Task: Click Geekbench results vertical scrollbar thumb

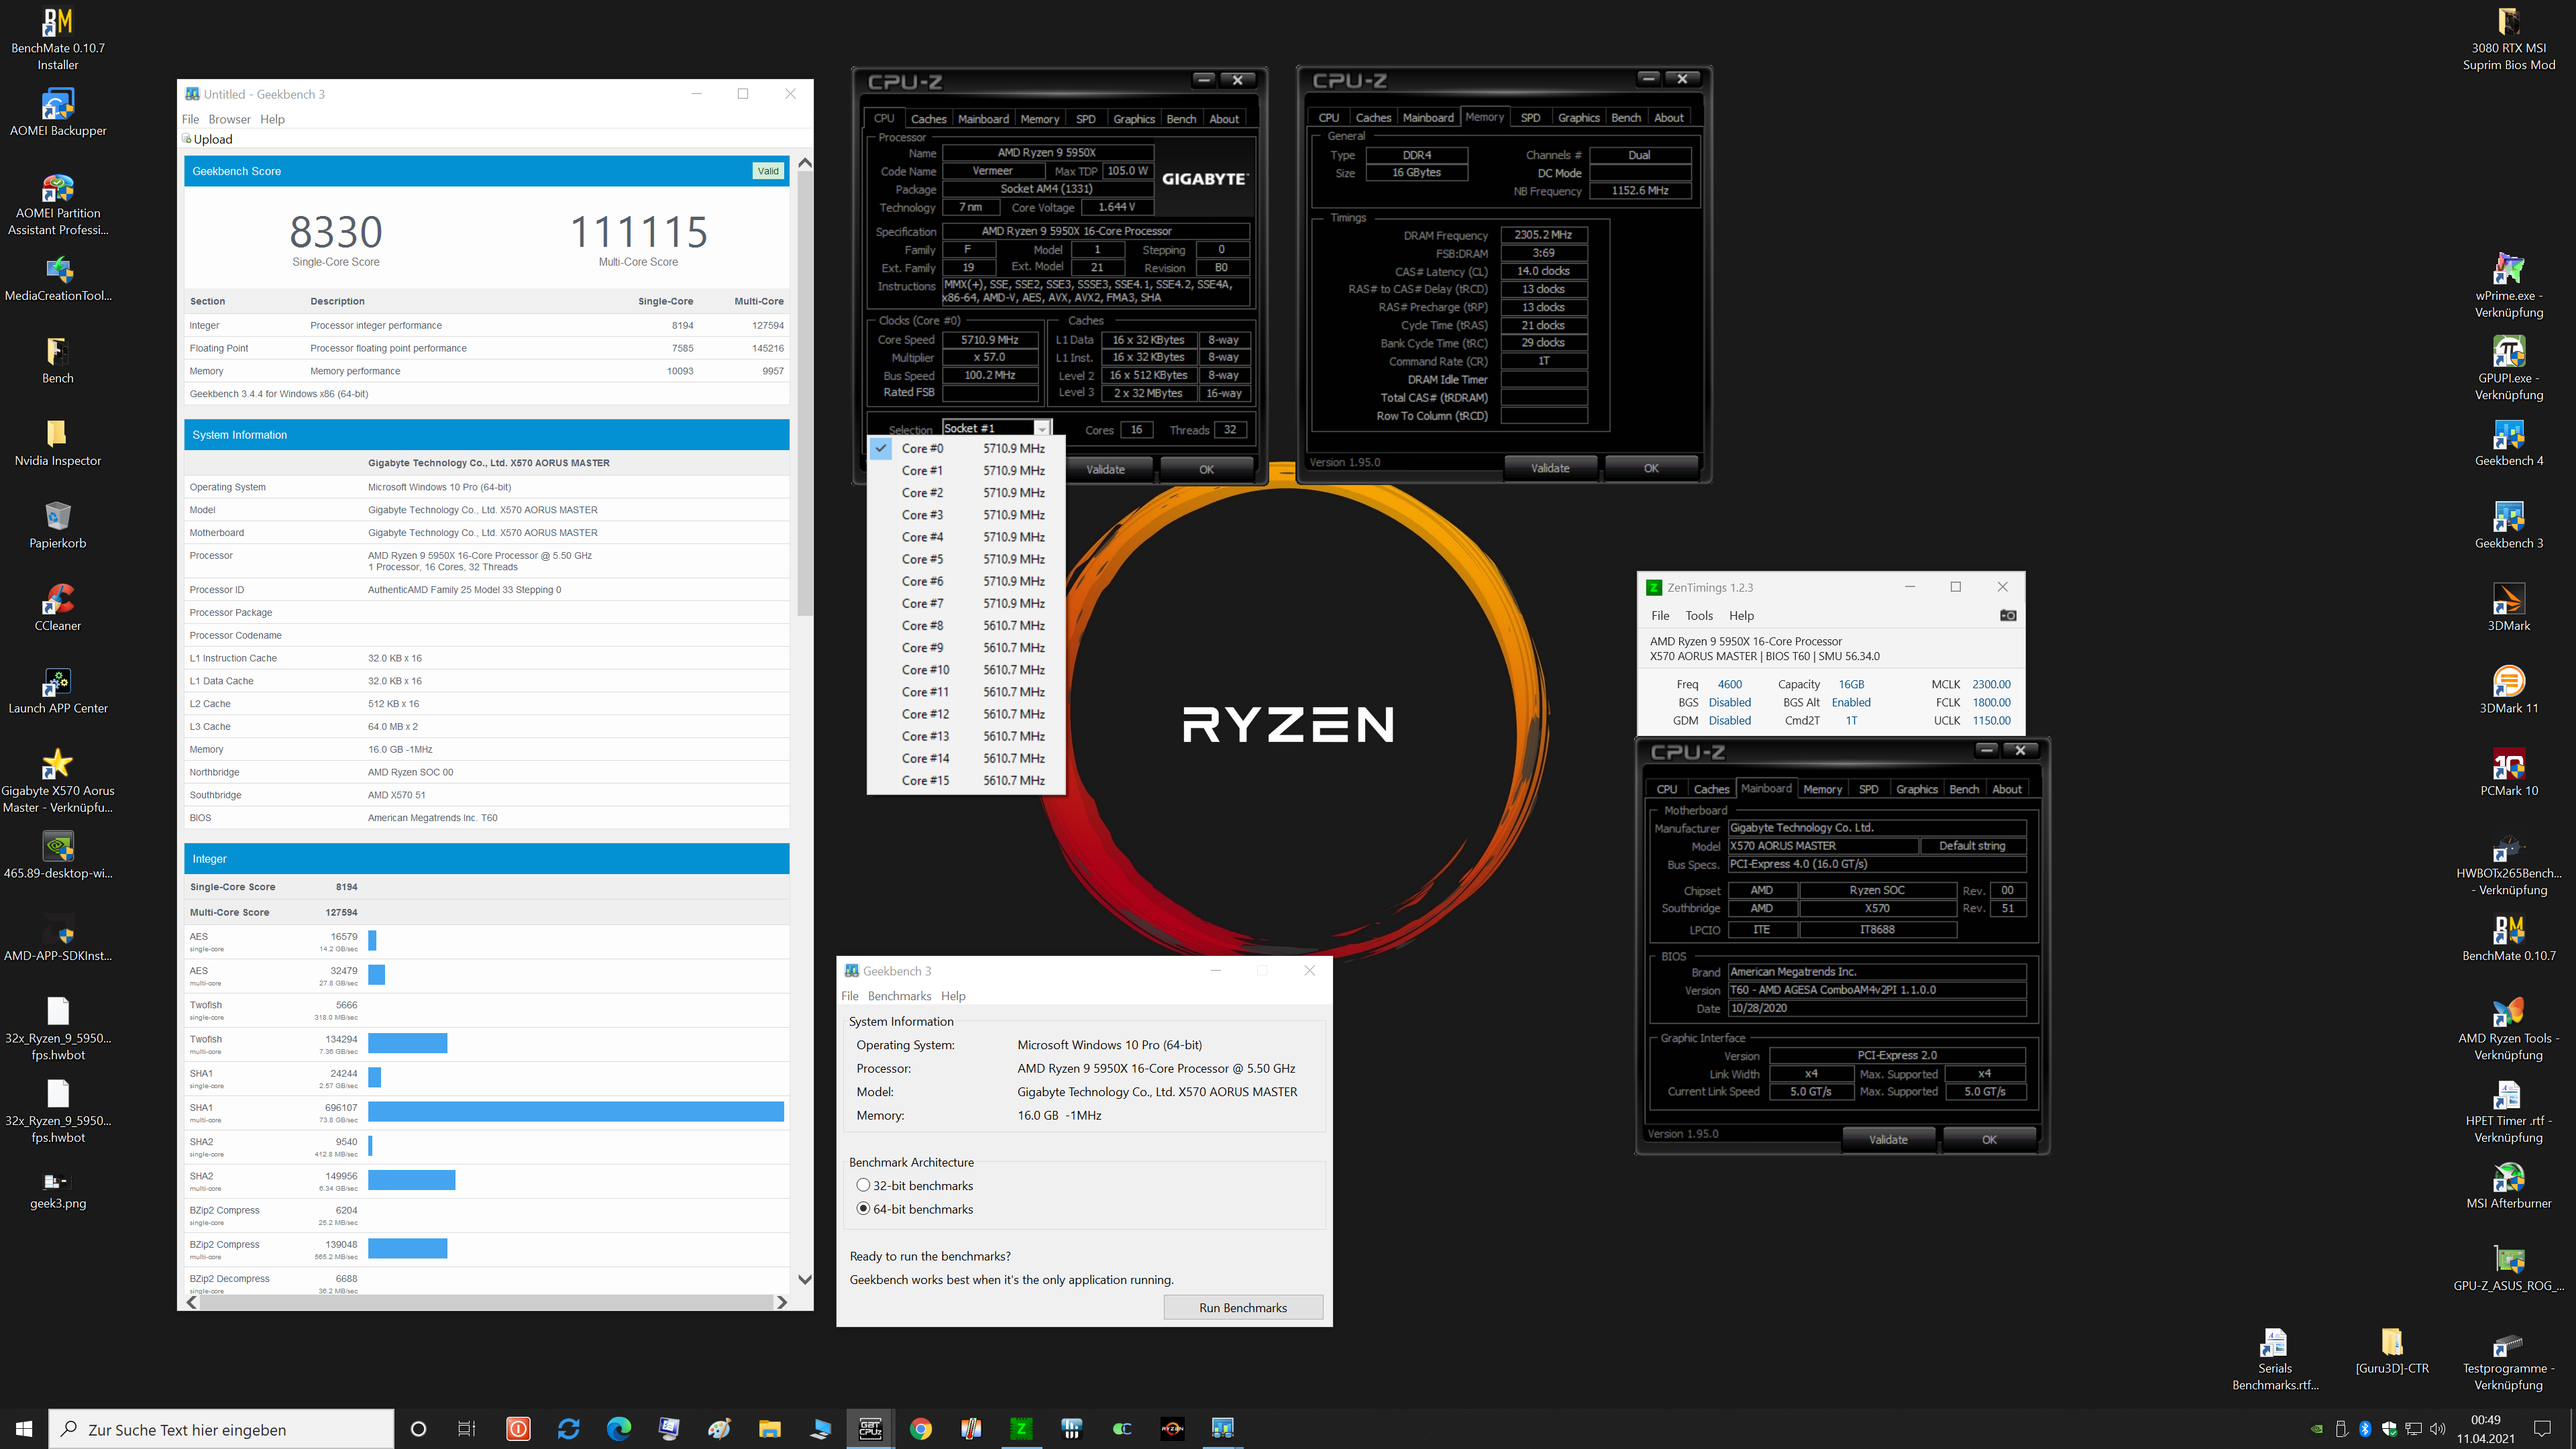Action: [x=804, y=394]
